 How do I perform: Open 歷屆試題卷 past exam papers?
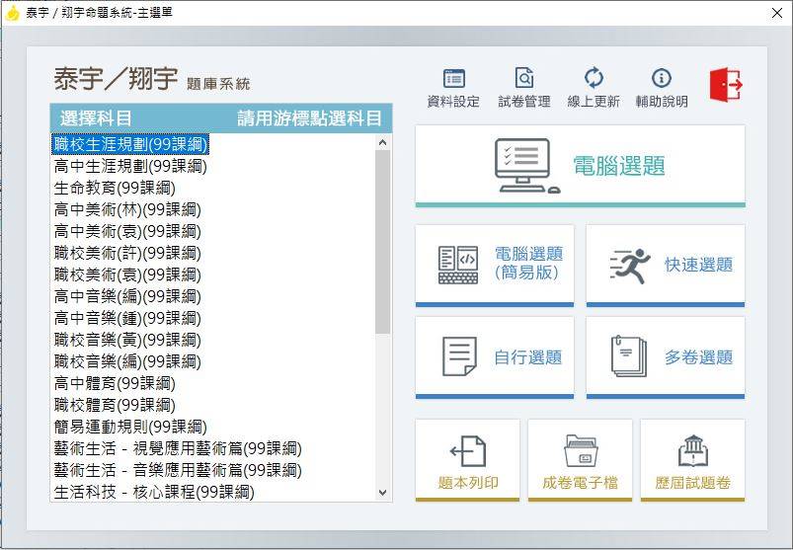point(692,460)
